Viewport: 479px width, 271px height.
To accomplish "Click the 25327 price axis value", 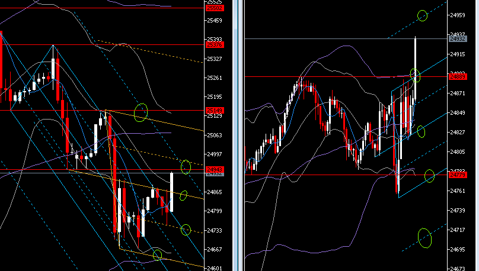I will click(x=215, y=59).
